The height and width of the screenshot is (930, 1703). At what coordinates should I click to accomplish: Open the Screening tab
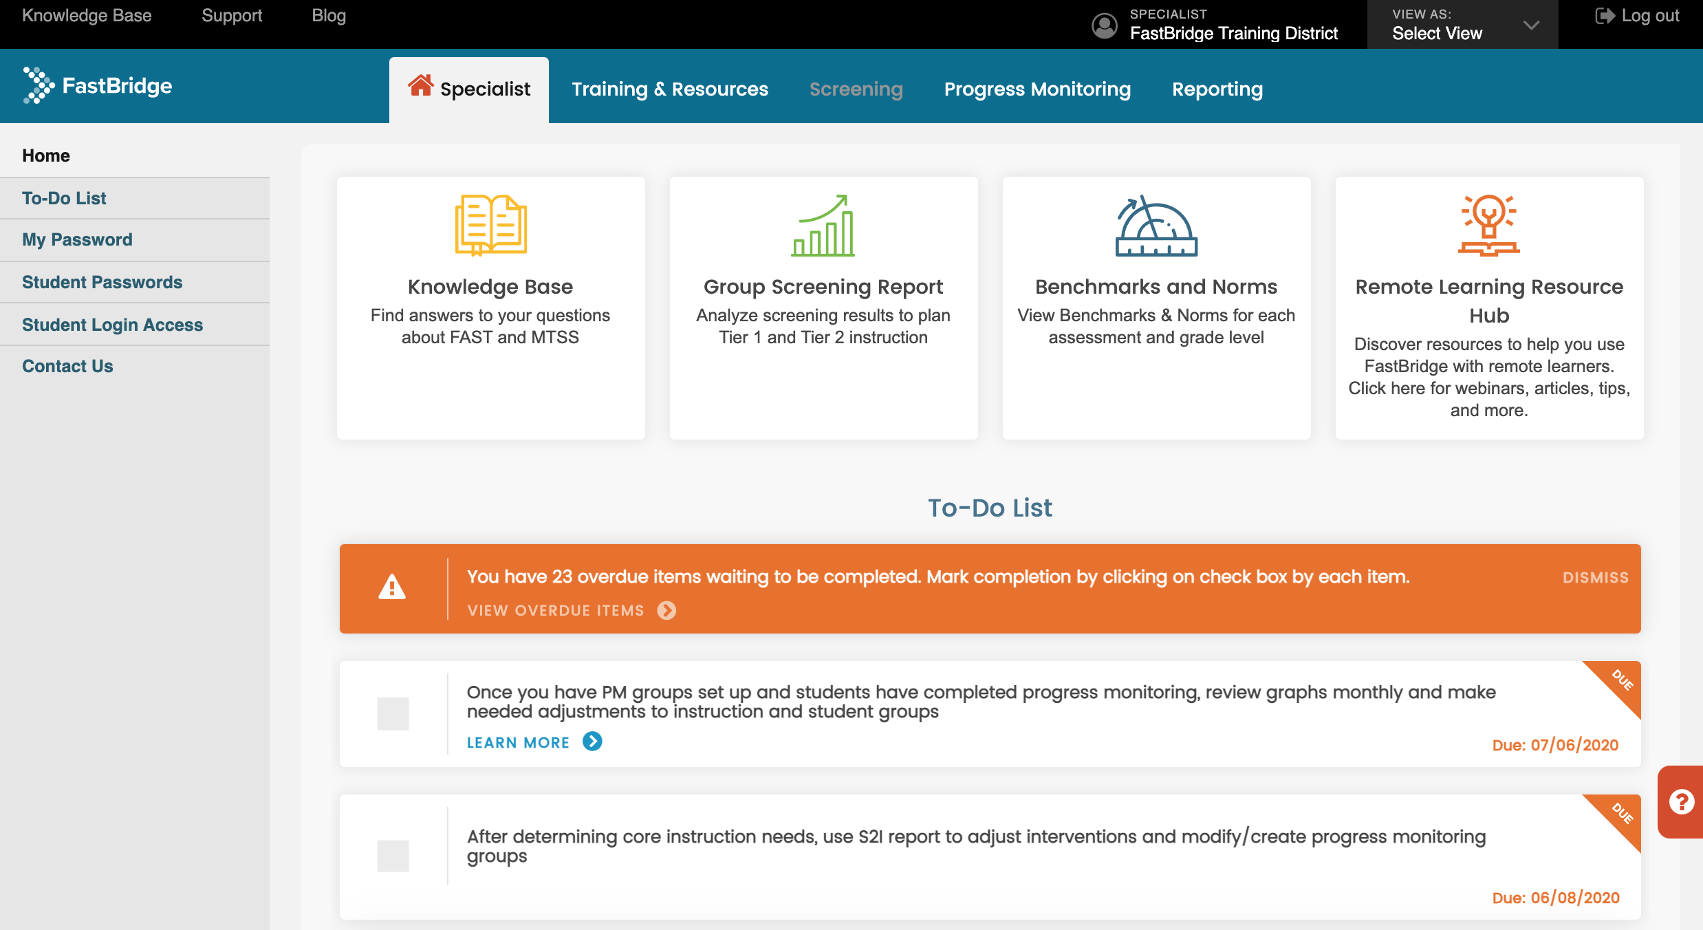click(x=856, y=89)
